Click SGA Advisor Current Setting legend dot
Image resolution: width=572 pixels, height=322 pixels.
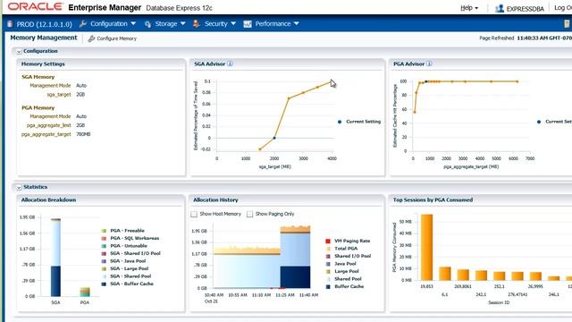click(340, 122)
